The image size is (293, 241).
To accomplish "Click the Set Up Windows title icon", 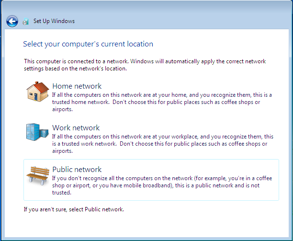I will tap(25, 22).
